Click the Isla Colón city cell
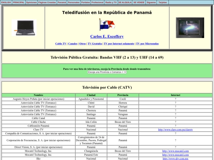 91,122
